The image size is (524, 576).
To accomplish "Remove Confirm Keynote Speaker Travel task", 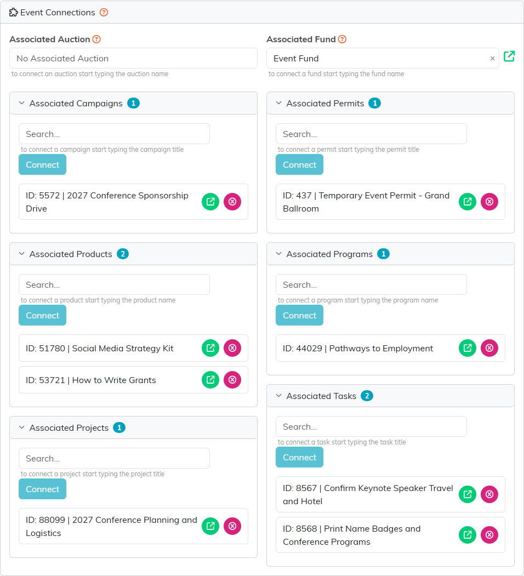I will click(x=490, y=494).
